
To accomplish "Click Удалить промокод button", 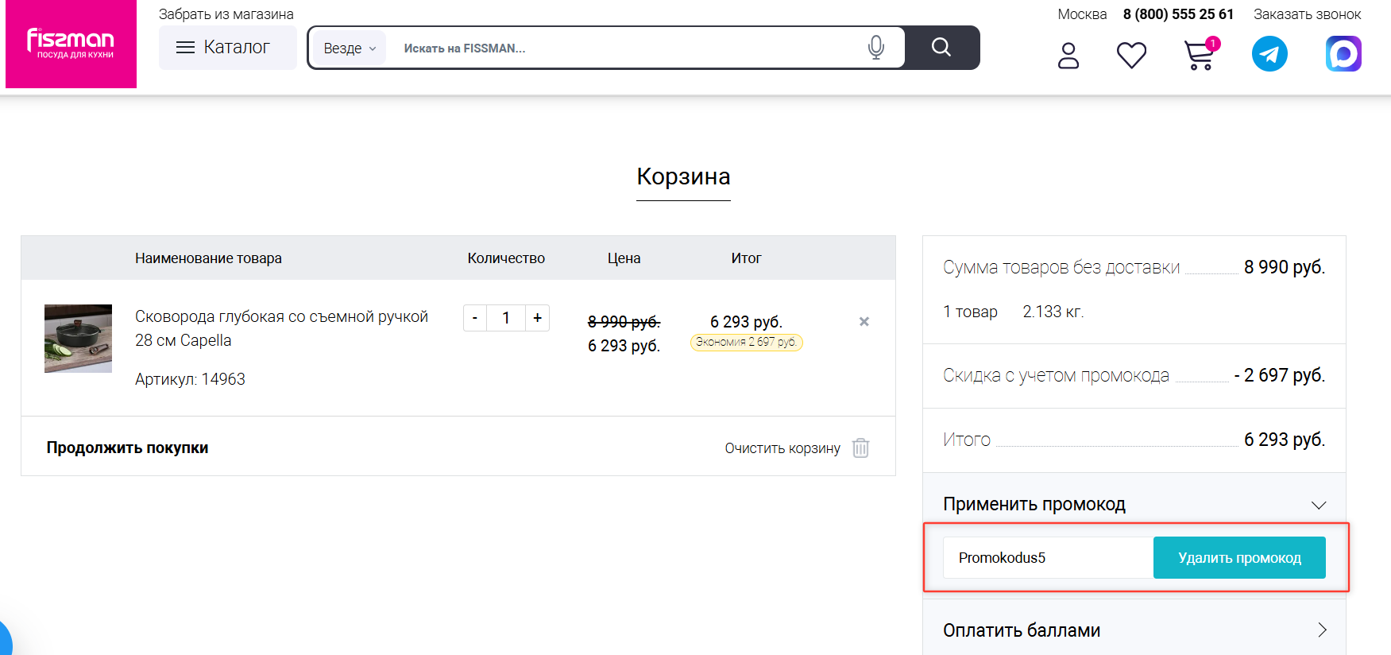I will pyautogui.click(x=1239, y=557).
